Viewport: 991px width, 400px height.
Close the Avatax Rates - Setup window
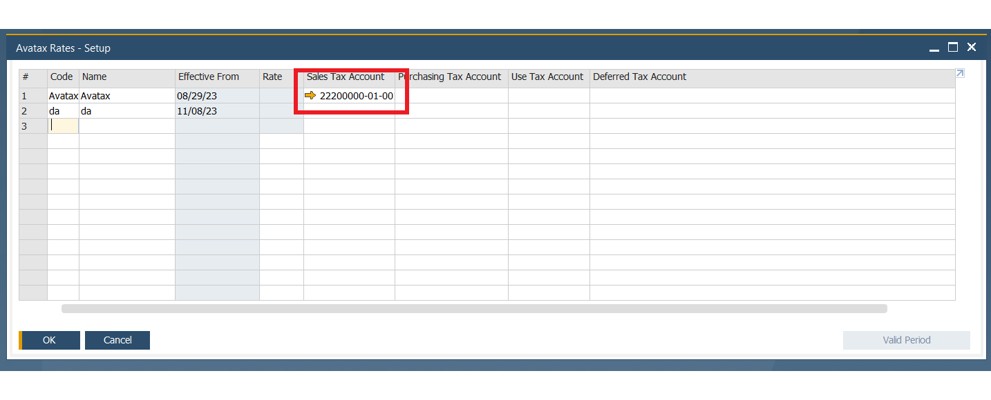pos(972,48)
